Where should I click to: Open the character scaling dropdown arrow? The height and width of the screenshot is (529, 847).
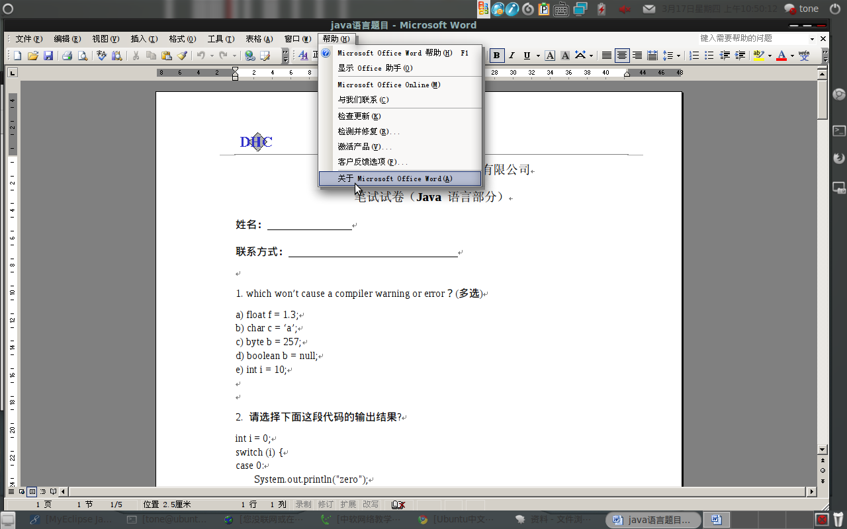point(591,56)
